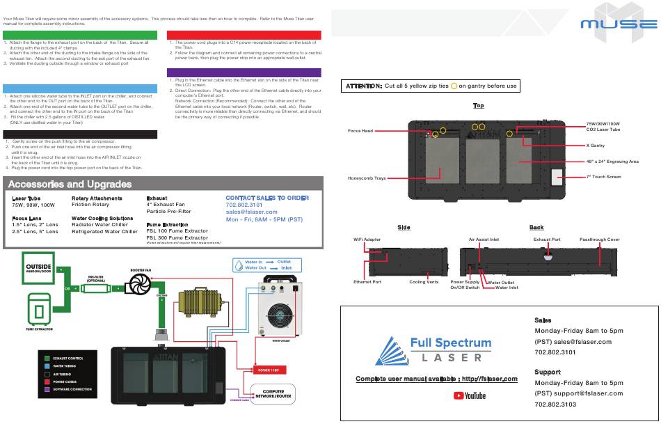Click the "Refrigerated Water Chiller" item
Screen dimensions: 661x424
[104, 231]
